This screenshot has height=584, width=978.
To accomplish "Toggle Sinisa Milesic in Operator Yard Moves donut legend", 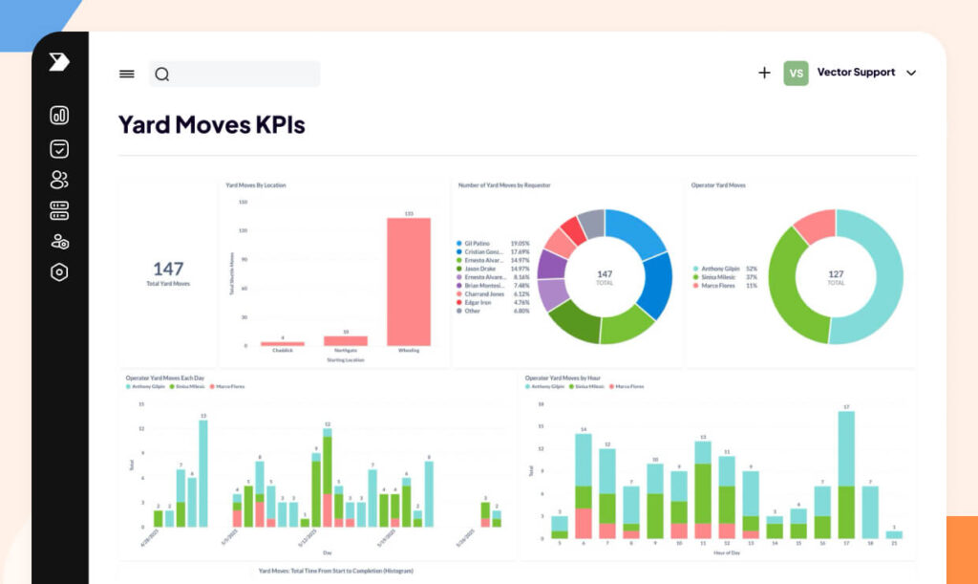I will [x=725, y=277].
